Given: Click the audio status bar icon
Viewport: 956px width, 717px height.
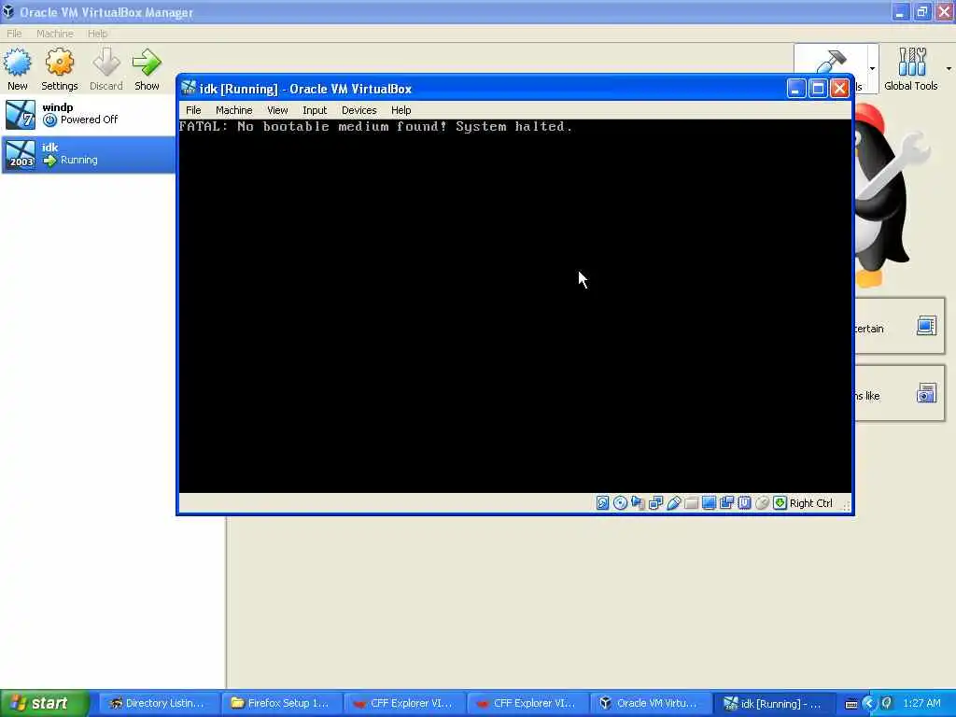Looking at the screenshot, I should click(x=638, y=503).
